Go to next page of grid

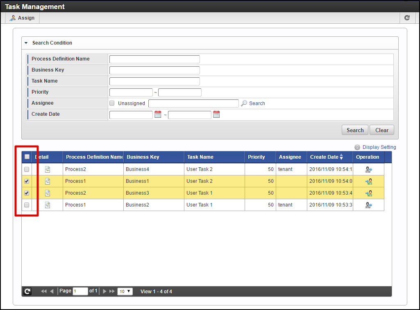pyautogui.click(x=104, y=291)
